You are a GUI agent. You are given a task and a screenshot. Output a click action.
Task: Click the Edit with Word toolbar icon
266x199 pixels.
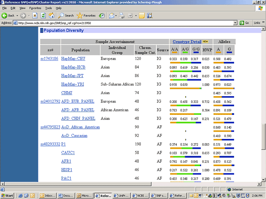click(130, 16)
